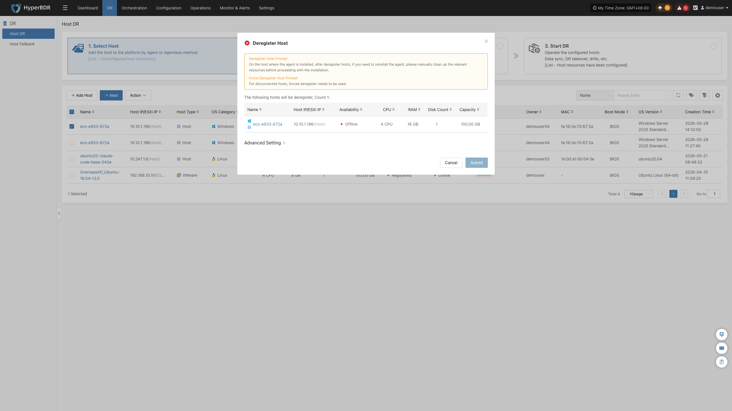Click the language switch icon
This screenshot has height=411, width=732.
pos(695,8)
